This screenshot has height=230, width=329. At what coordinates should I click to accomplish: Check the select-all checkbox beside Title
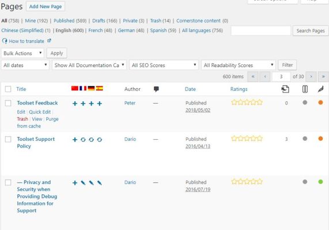8,89
